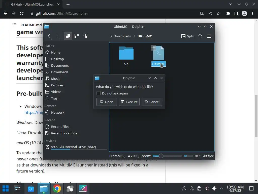Open Chrome extensions puzzle icon

[x=228, y=13]
